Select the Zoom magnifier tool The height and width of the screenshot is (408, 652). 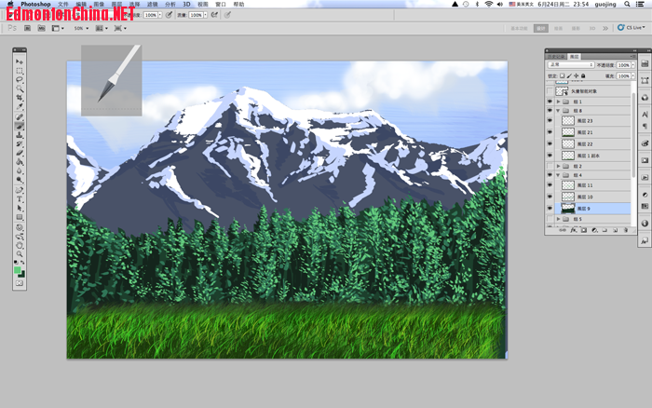pos(20,252)
